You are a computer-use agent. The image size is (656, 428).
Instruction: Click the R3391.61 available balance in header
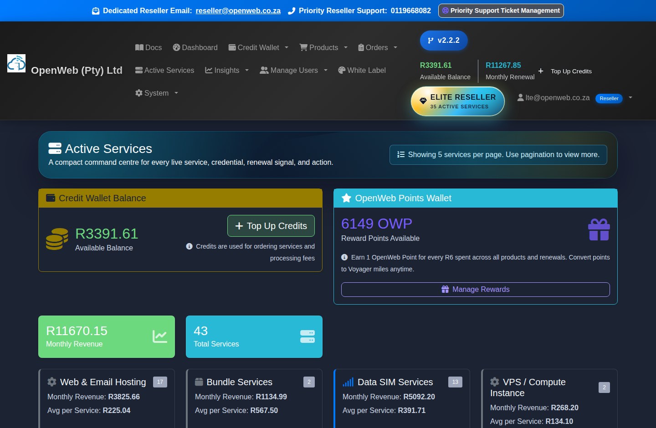point(436,65)
